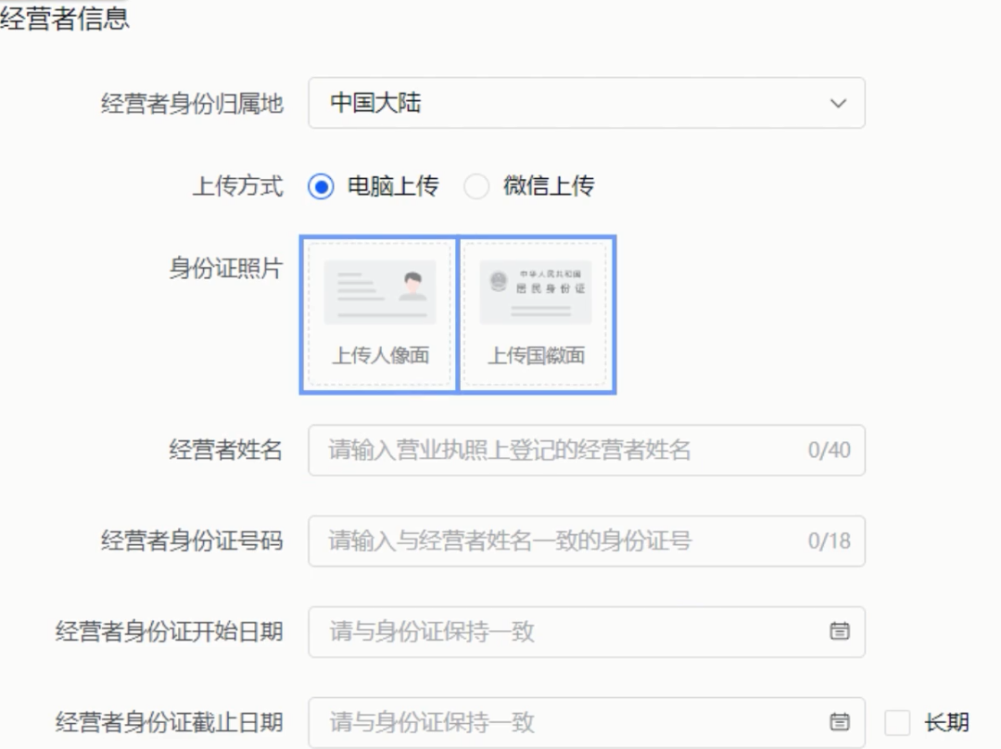The height and width of the screenshot is (749, 1001).
Task: Click the 经营者身份证截止日期 date field
Action: pos(587,723)
